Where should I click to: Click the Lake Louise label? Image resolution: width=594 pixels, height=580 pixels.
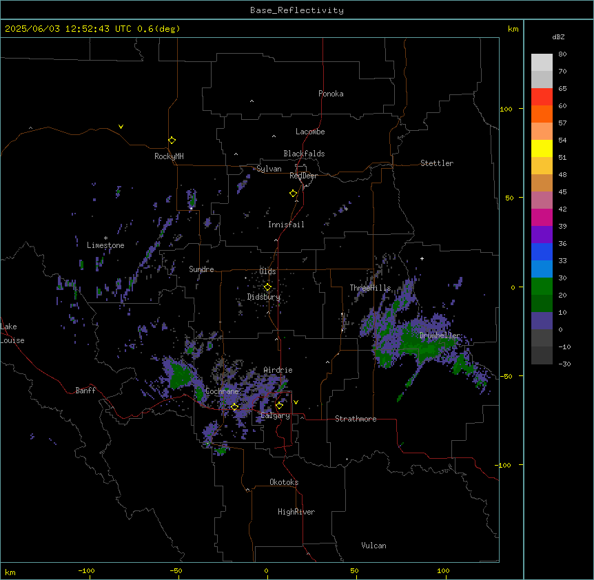[x=12, y=333]
